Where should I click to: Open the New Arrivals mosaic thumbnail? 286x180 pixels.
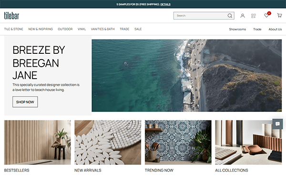(108, 142)
